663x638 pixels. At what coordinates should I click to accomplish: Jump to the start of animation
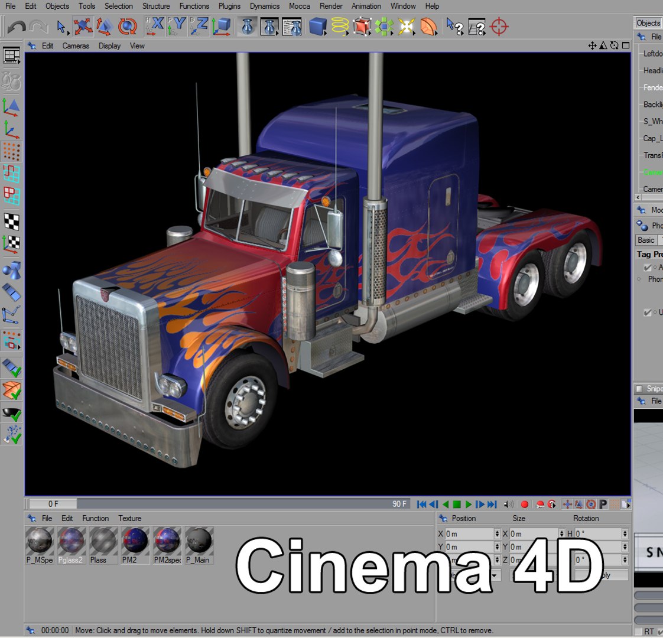coord(421,504)
